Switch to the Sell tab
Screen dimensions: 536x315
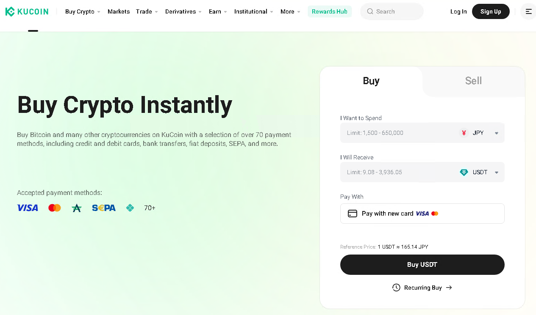pyautogui.click(x=473, y=81)
